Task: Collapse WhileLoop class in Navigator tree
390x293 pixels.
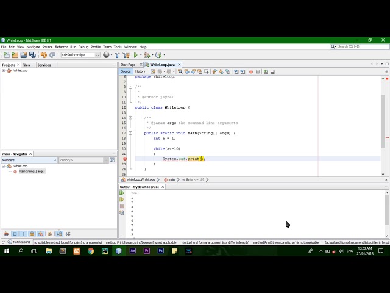Action: point(4,166)
